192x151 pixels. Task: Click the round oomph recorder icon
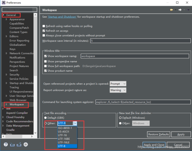26,145
